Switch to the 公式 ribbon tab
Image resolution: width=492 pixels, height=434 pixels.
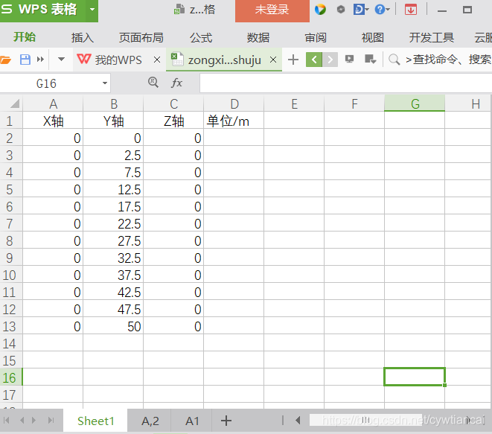[x=201, y=37]
